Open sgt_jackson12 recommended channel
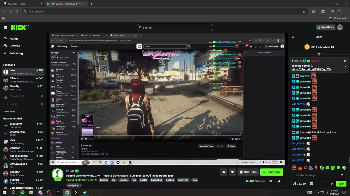This screenshot has width=350, height=196. tap(23, 158)
